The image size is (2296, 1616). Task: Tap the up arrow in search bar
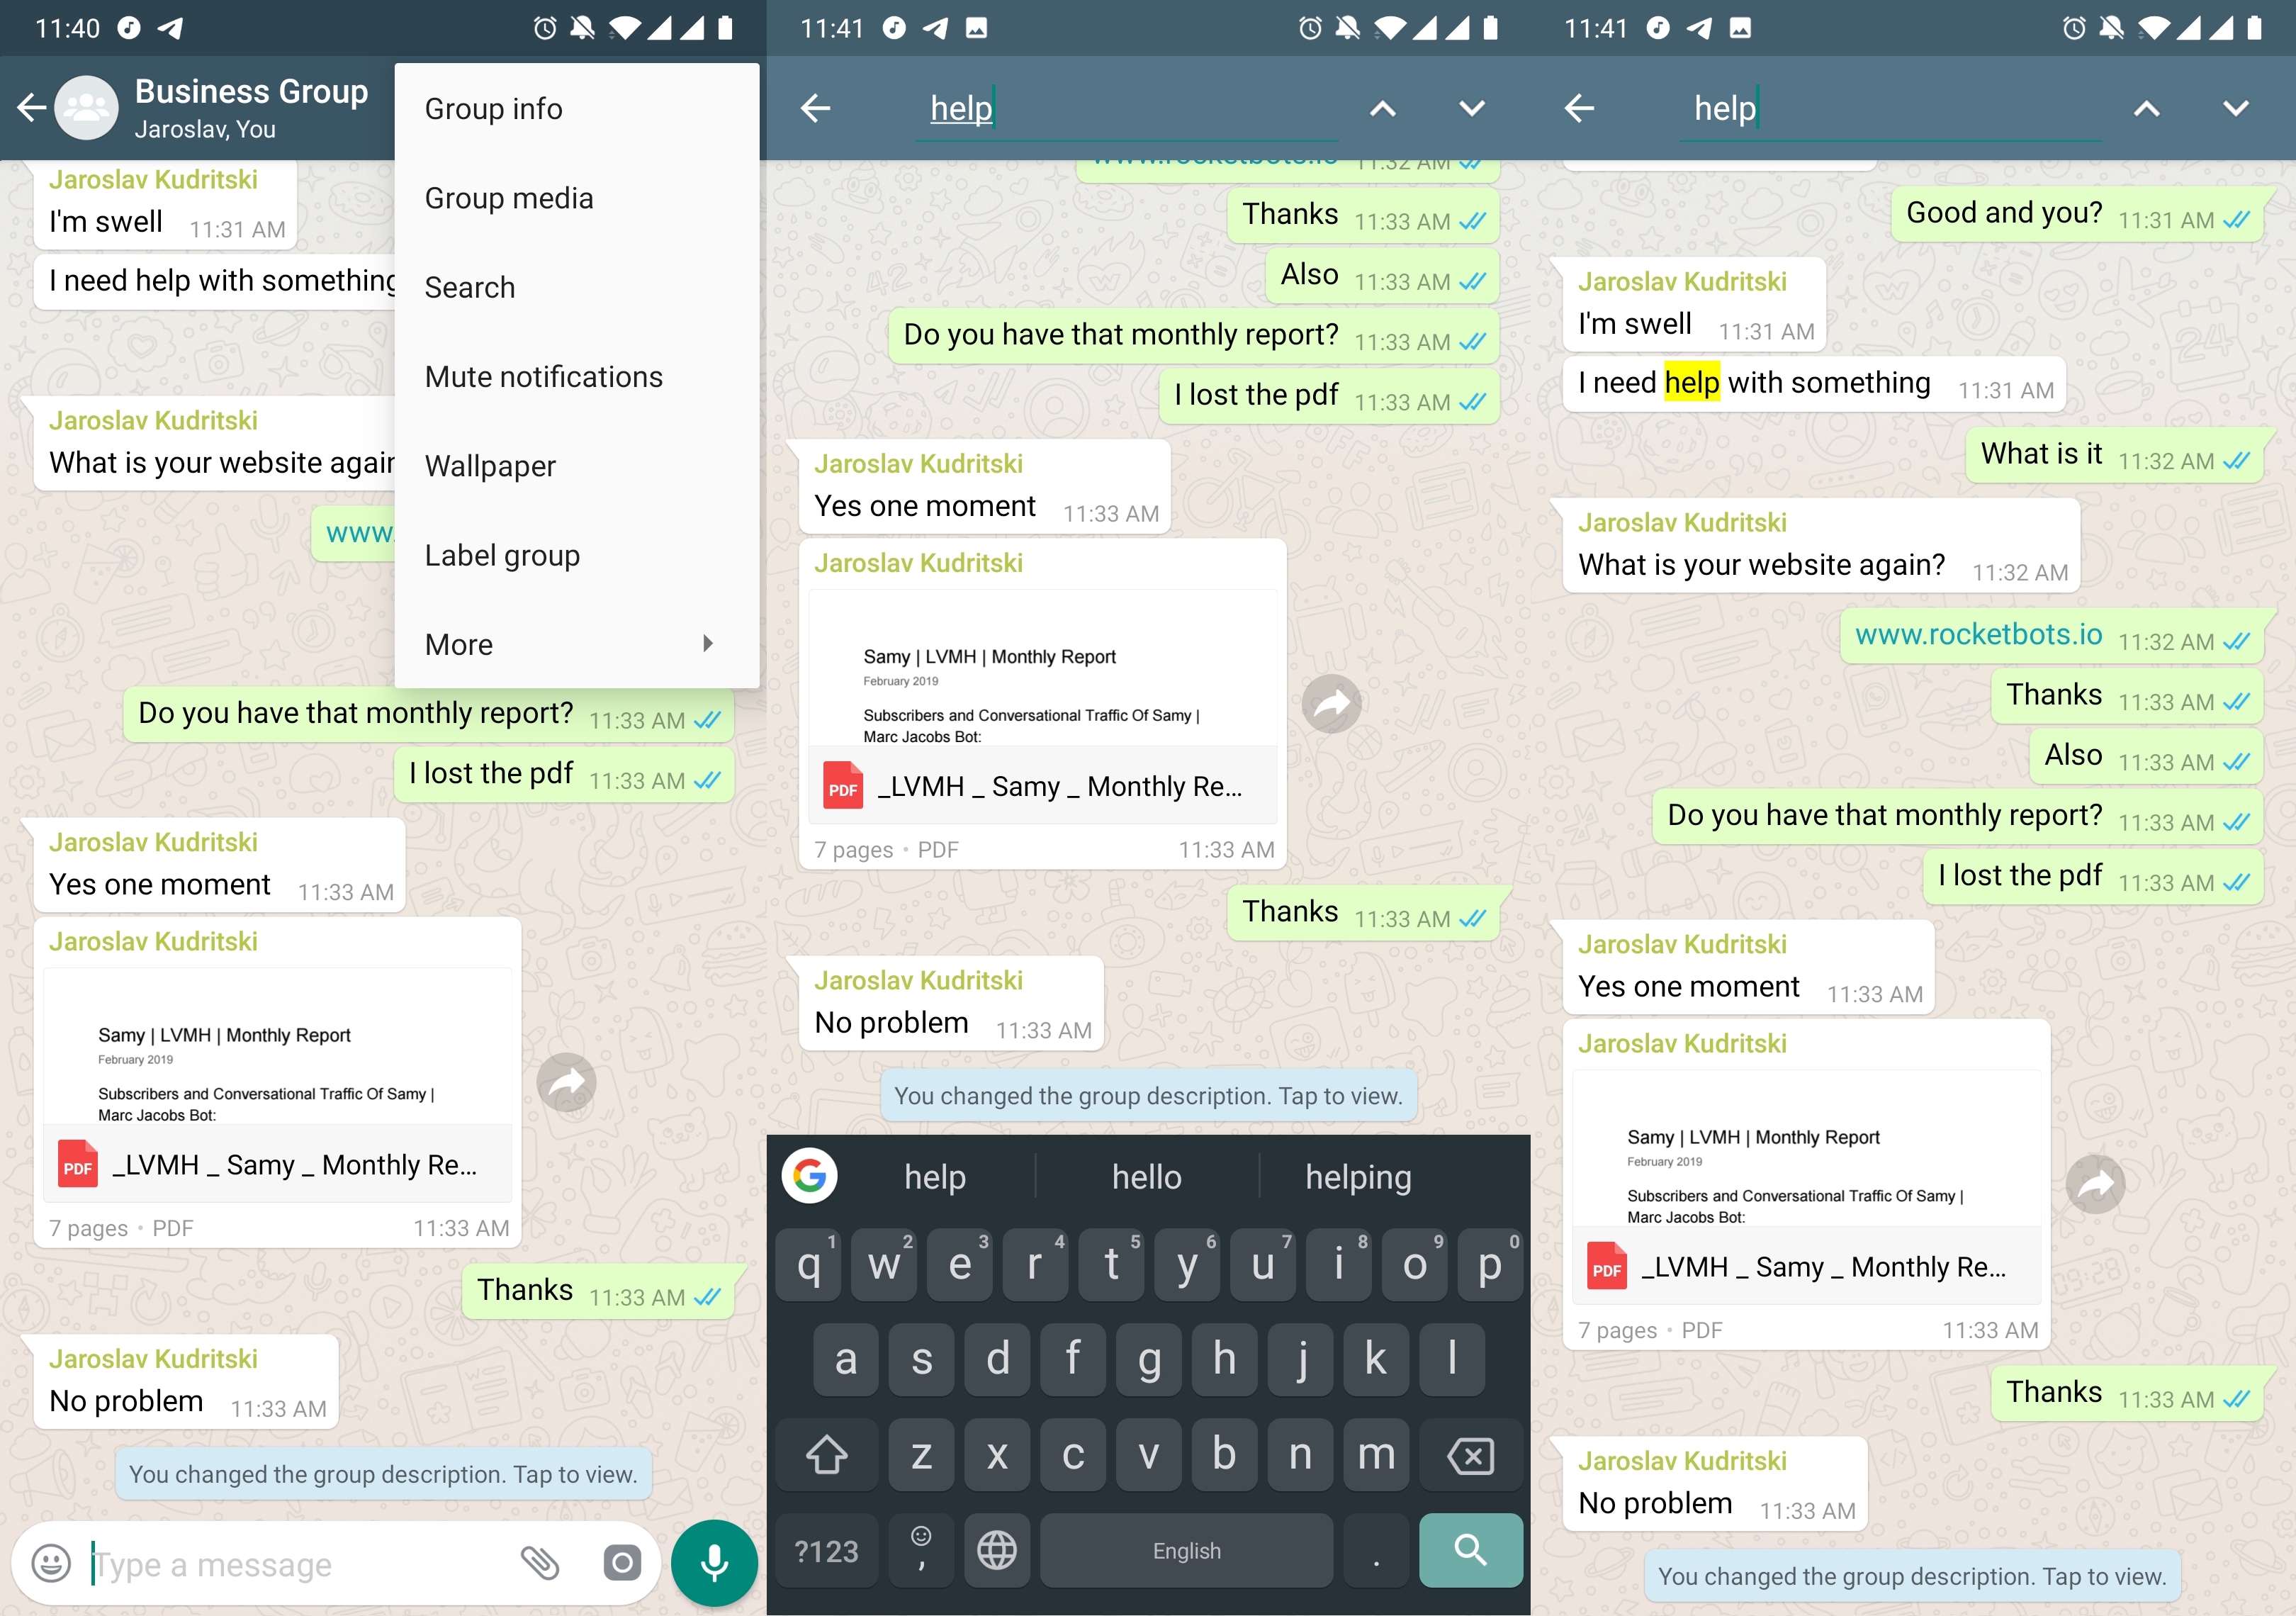[1385, 108]
